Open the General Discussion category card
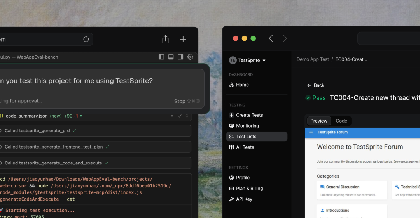420x218 pixels. [x=352, y=190]
